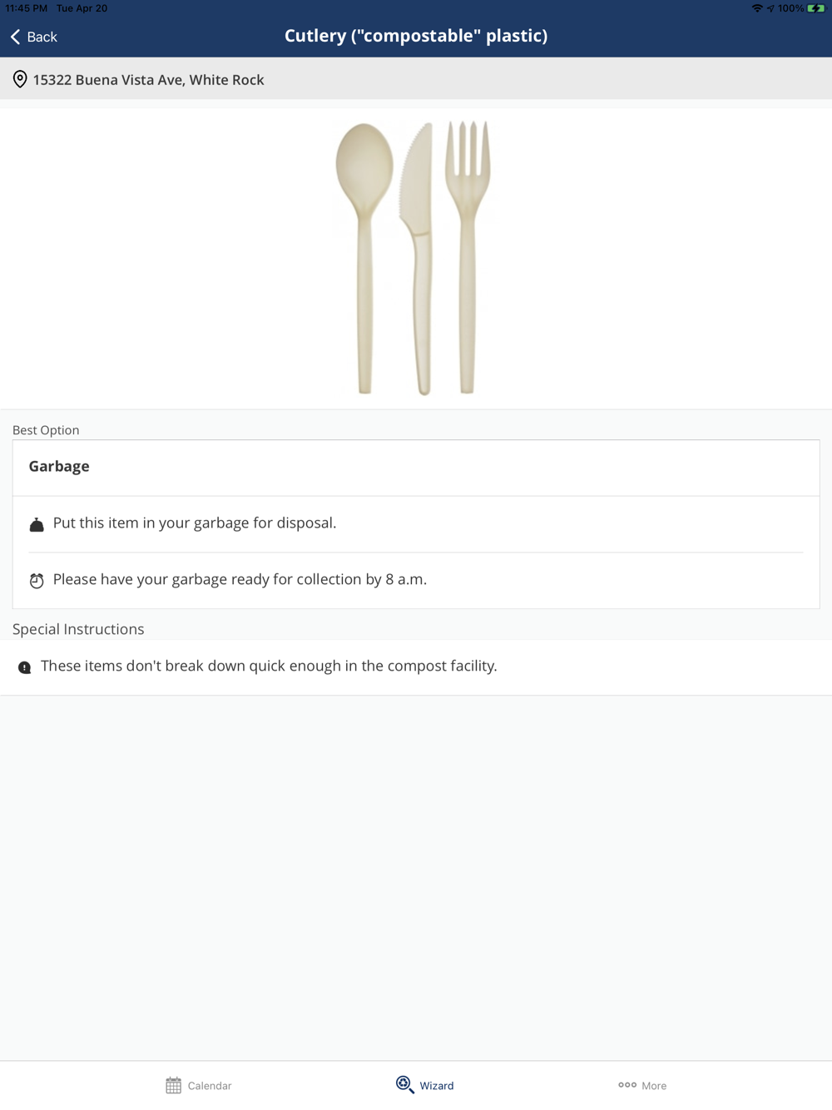Tap the back chevron arrow icon
The width and height of the screenshot is (832, 1110).
click(15, 37)
